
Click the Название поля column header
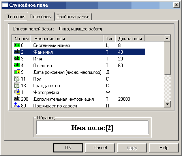67,39
